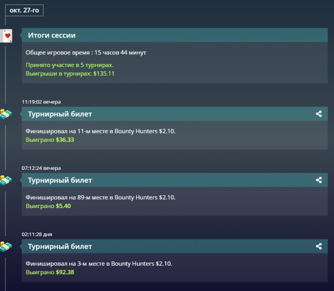Click 'Принято участие в 5 турнирах' text
The width and height of the screenshot is (334, 291).
[x=70, y=65]
